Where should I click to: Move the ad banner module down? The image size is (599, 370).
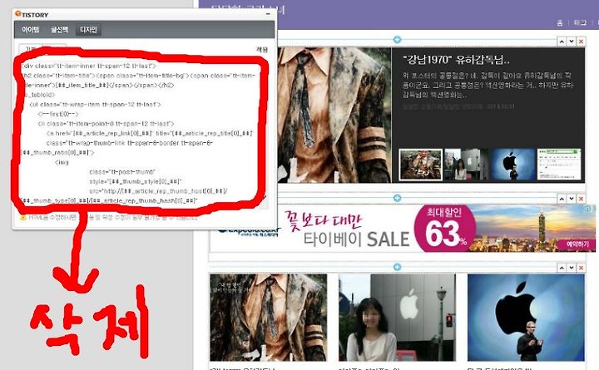pyautogui.click(x=572, y=199)
